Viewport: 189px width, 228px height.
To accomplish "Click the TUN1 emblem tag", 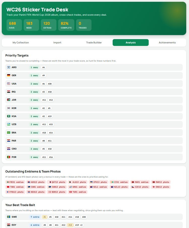I will [x=15, y=187].
